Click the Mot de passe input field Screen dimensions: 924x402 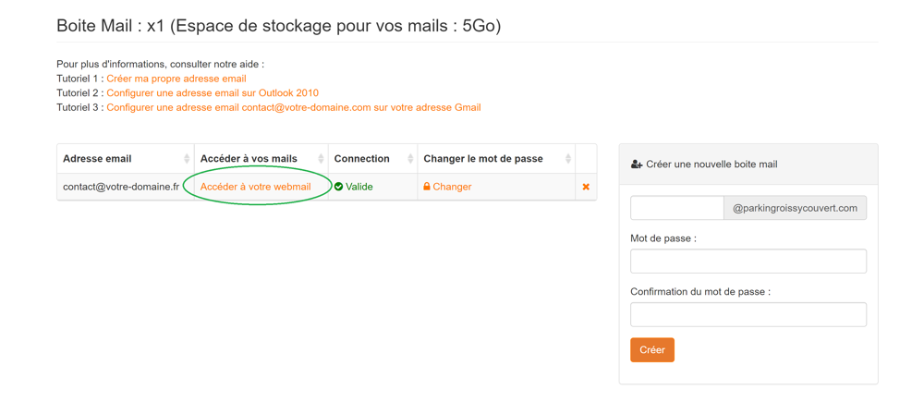click(748, 262)
